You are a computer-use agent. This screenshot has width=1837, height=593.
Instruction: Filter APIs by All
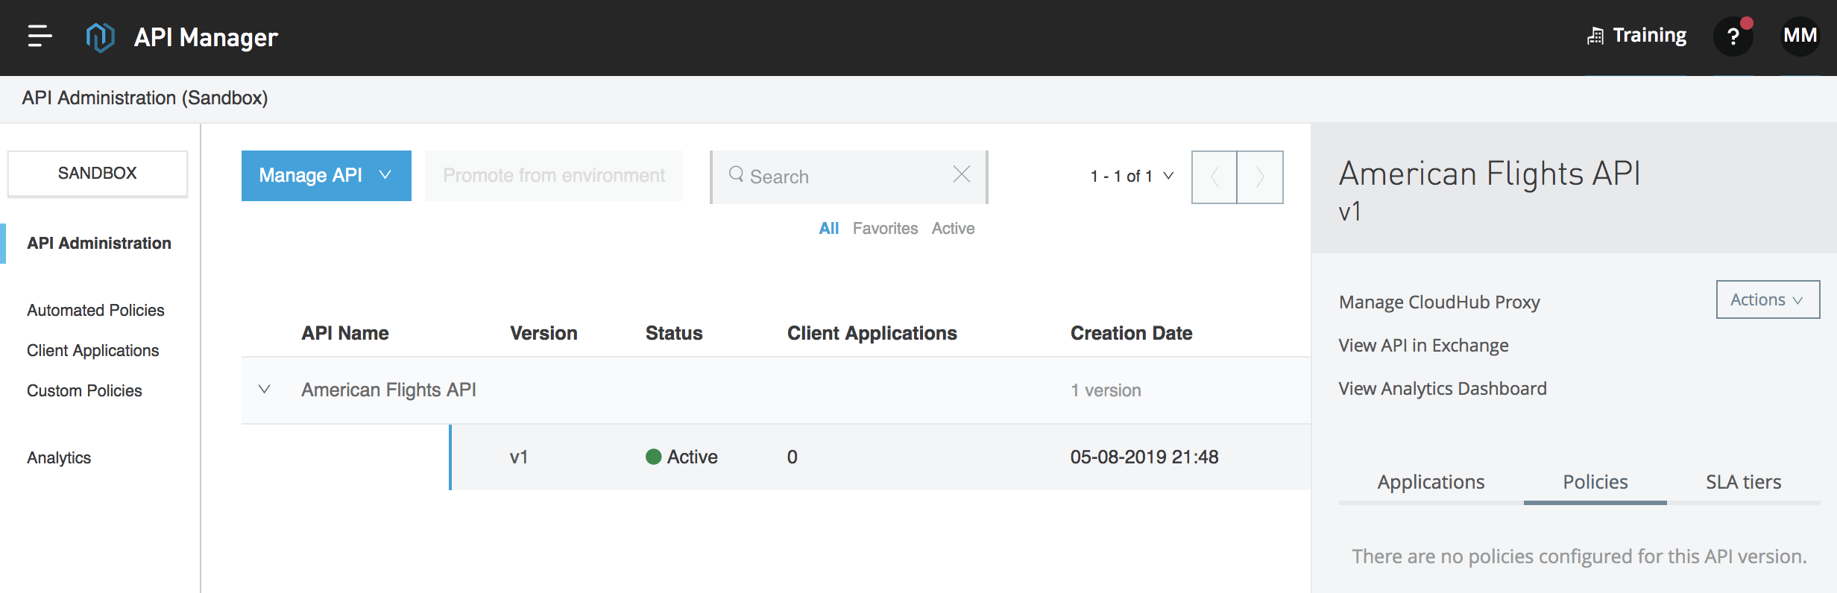[828, 229]
